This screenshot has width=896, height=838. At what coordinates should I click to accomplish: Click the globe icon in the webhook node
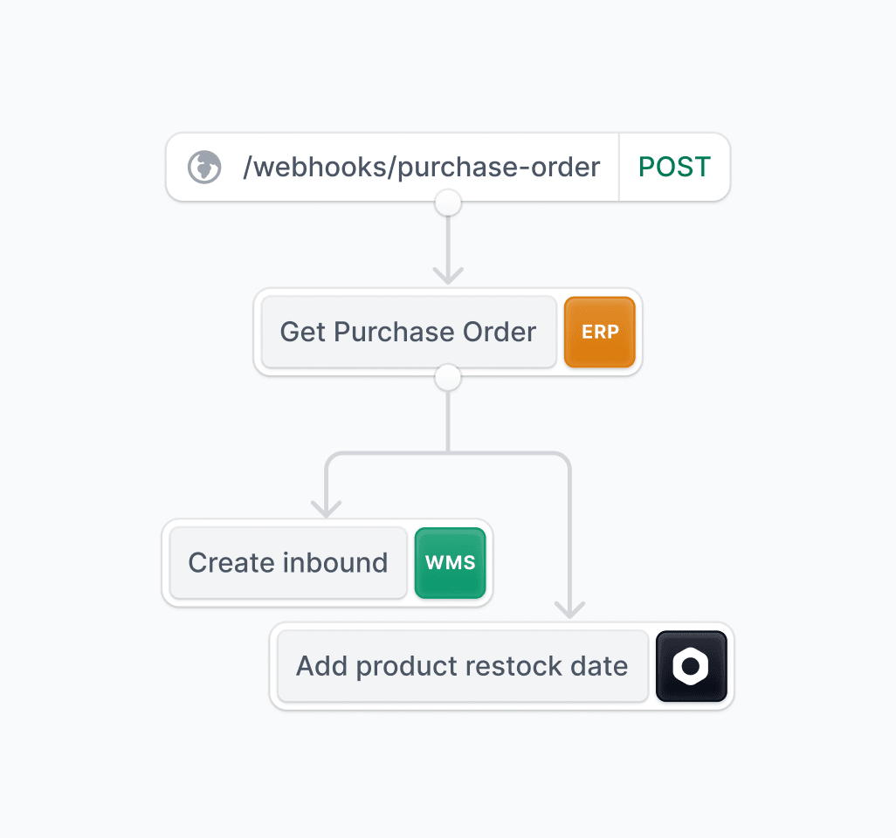point(204,167)
